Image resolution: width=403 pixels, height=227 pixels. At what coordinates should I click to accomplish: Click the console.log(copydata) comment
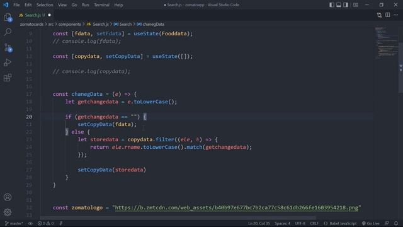pos(91,71)
